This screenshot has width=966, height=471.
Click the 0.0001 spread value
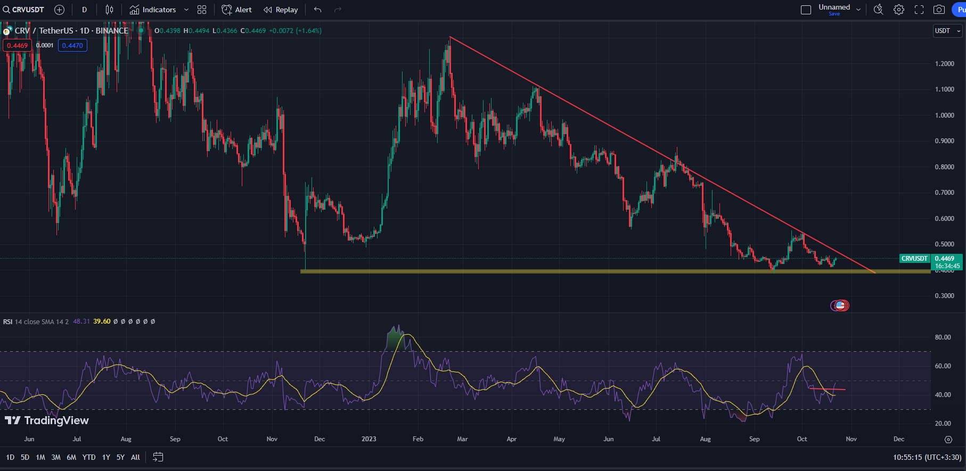click(45, 45)
